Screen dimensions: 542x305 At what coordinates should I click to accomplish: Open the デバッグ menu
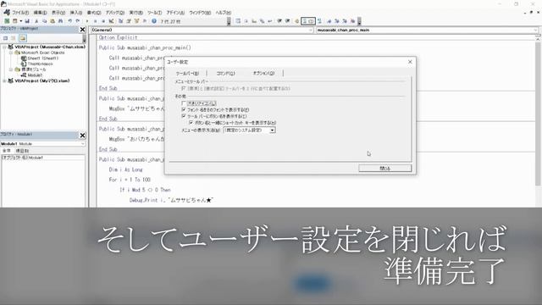click(115, 13)
